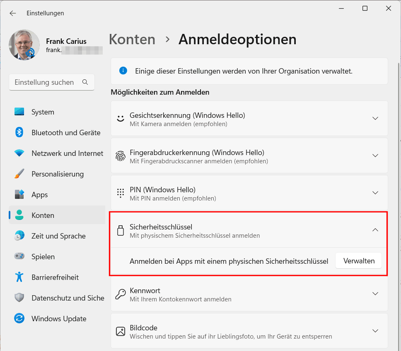401x351 pixels.
Task: Expand Fingerabdruckerkennung (Windows Hello) chevron
Action: coord(375,155)
